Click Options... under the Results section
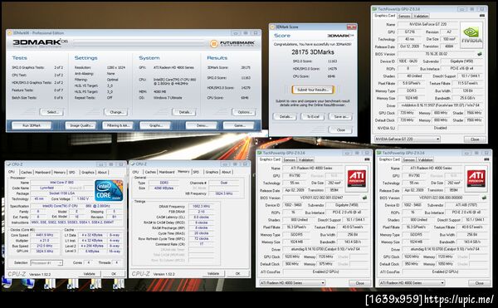Screen dimensions: 498x308 244,112
